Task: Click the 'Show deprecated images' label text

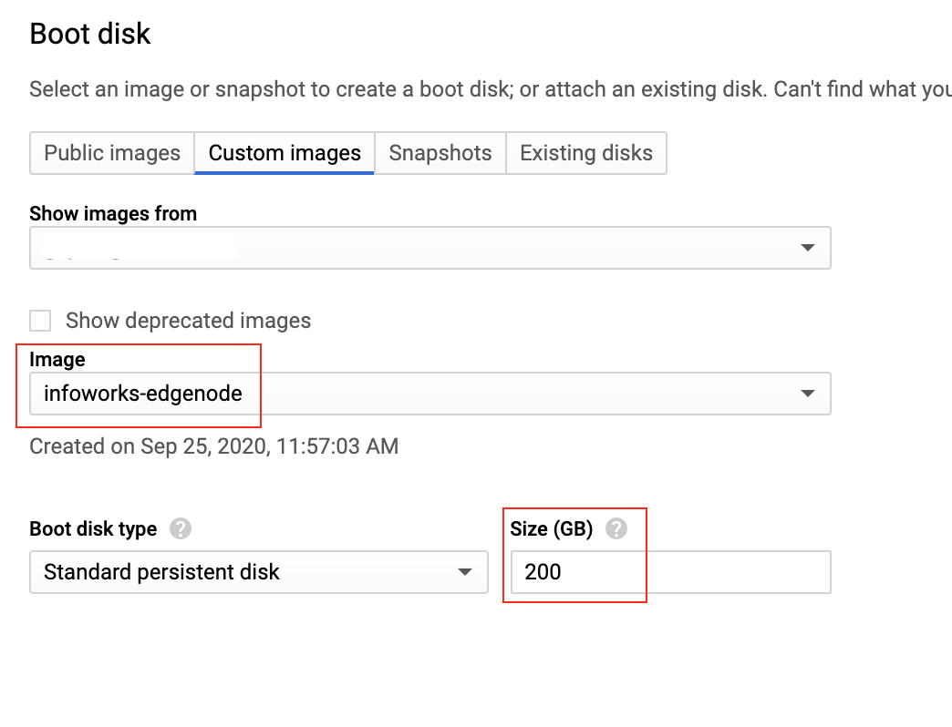Action: coord(188,320)
